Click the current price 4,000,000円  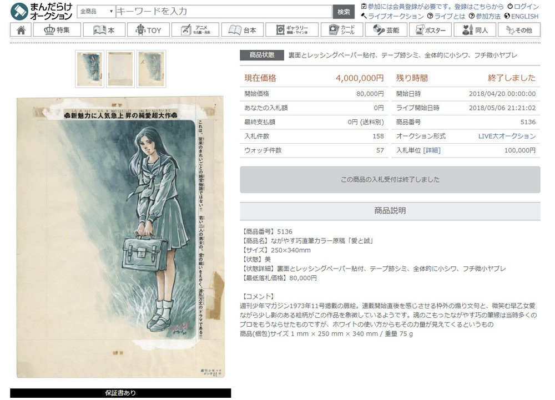click(360, 78)
